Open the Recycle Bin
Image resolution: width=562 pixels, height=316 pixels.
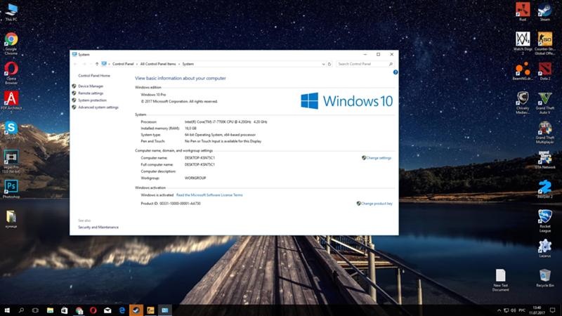click(545, 278)
